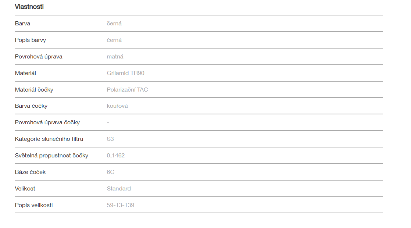The height and width of the screenshot is (228, 411).
Task: Select the Barva property label
Action: (x=22, y=24)
